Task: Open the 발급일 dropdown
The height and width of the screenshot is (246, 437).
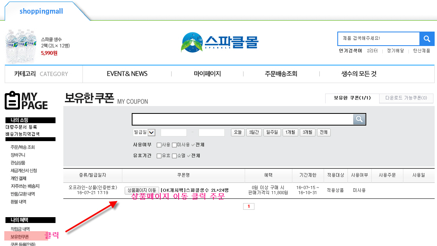Action: (151, 133)
